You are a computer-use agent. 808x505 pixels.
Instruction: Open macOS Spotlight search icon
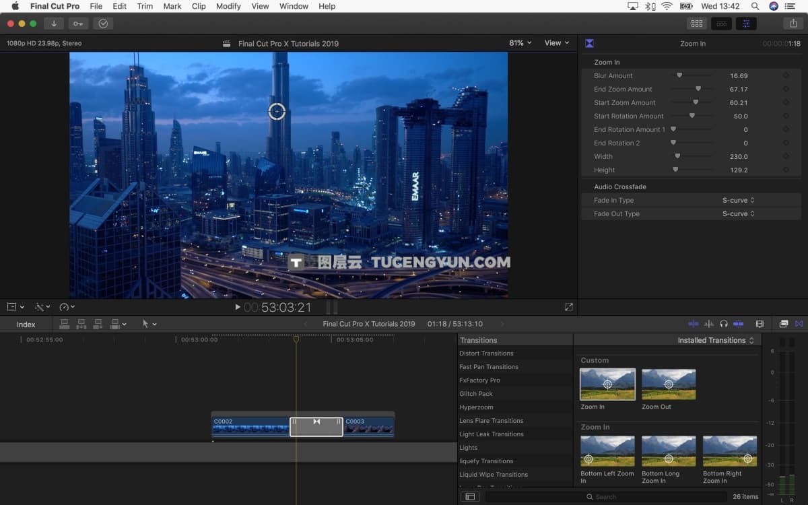pos(755,6)
